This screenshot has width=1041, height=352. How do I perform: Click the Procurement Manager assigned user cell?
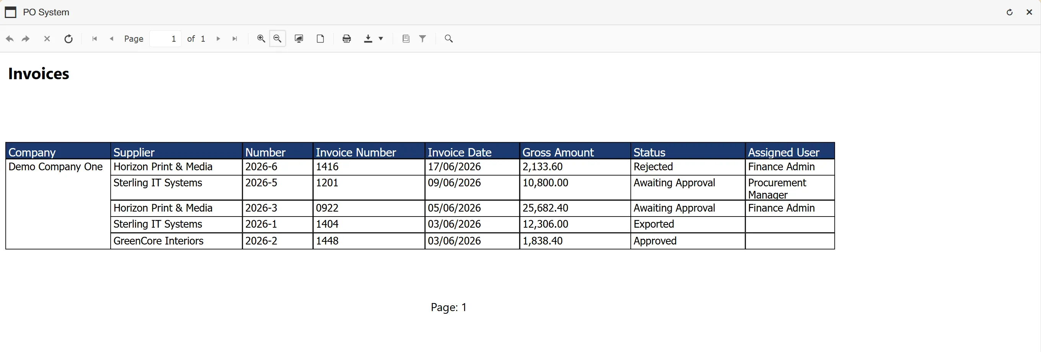[x=790, y=187]
